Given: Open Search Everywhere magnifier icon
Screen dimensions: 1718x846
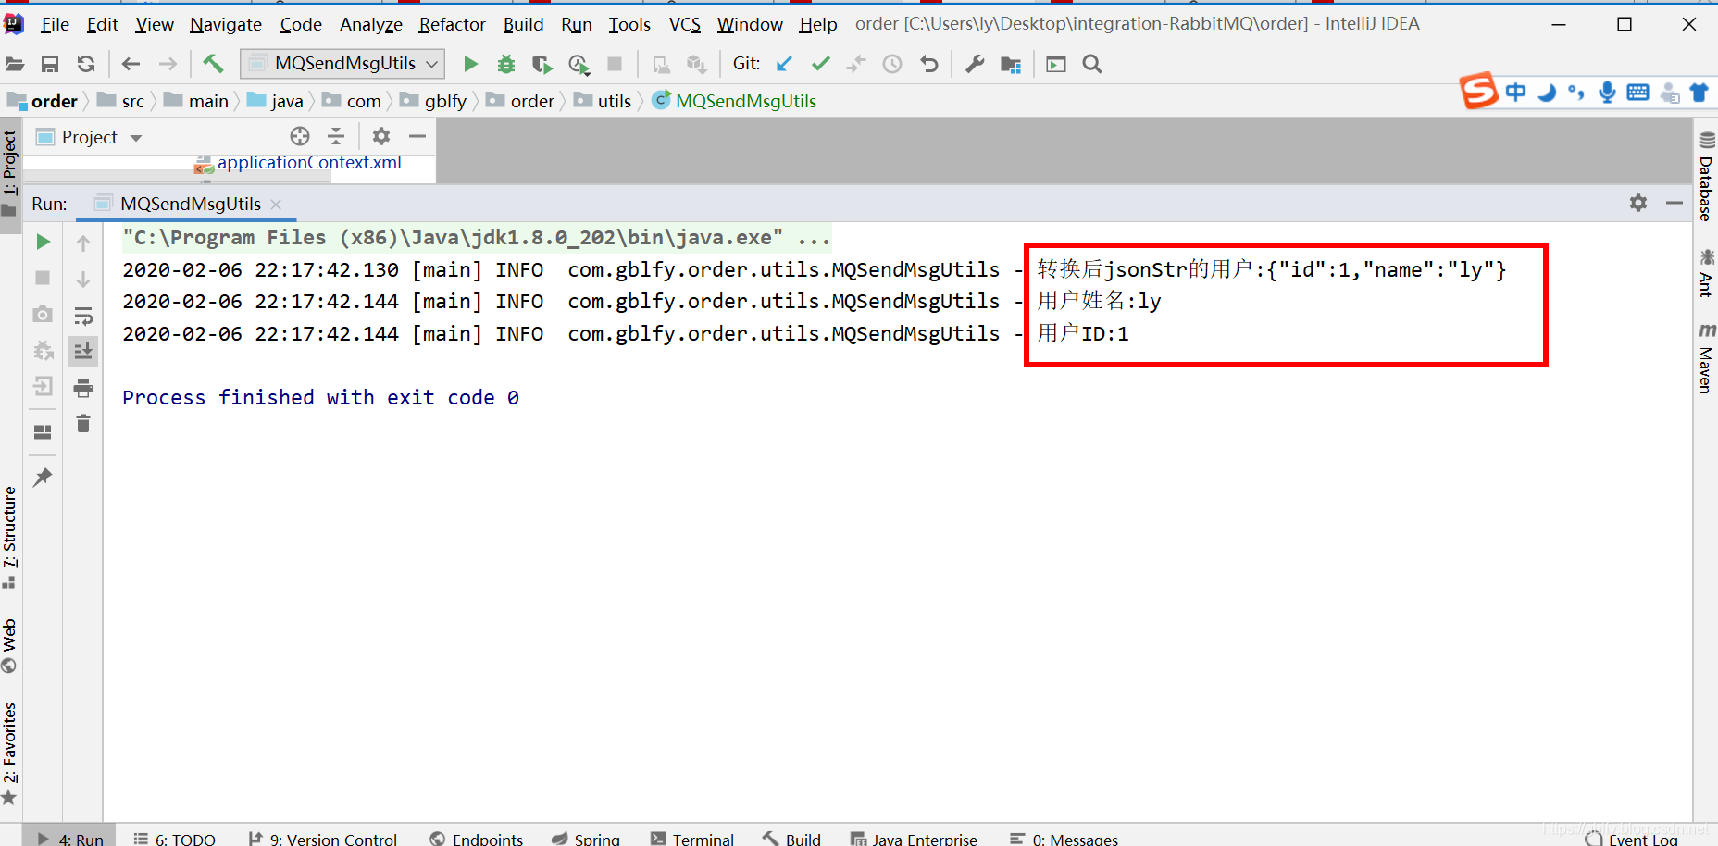Looking at the screenshot, I should click(x=1092, y=64).
